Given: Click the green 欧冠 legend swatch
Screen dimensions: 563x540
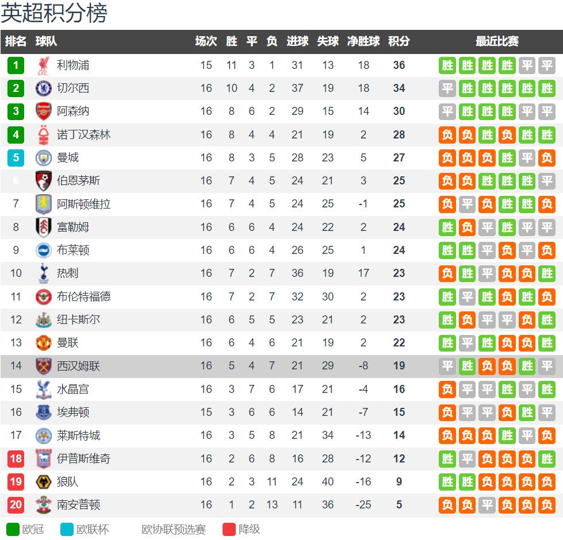Looking at the screenshot, I should 12,529.
